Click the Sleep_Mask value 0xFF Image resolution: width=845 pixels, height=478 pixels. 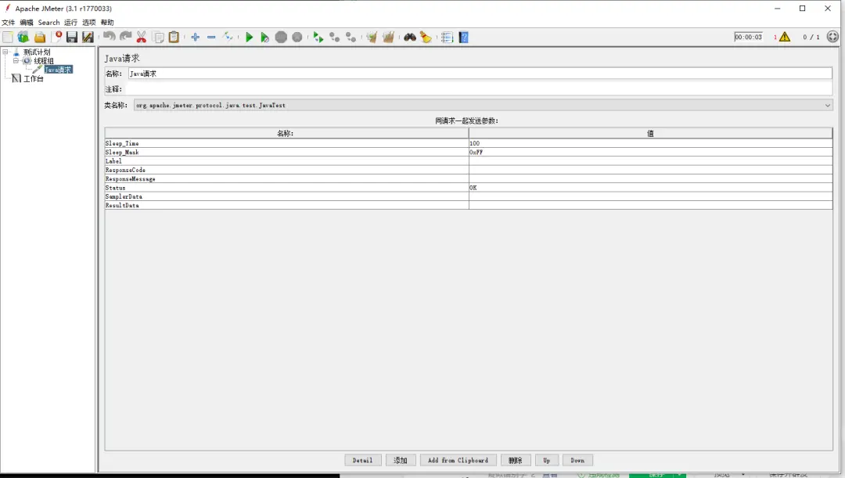650,153
